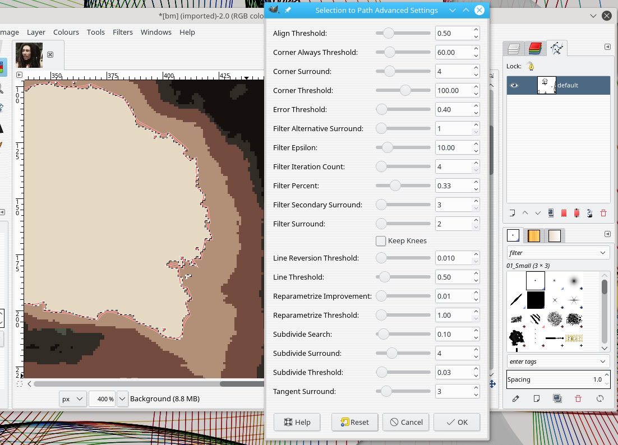Toggle visibility of the default path
The height and width of the screenshot is (445, 618).
(514, 85)
